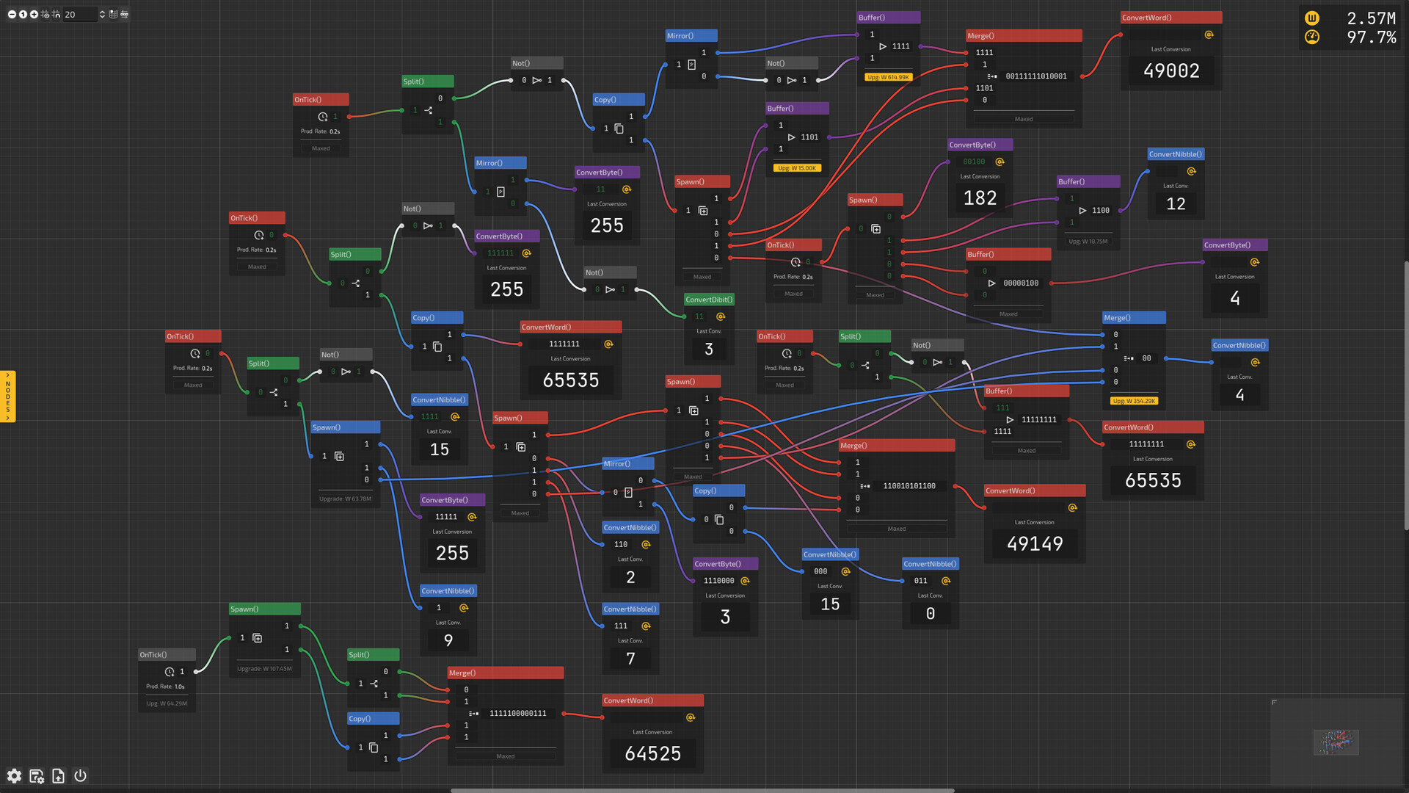Click play icon in Buffer 1111 node
The width and height of the screenshot is (1409, 793).
pos(883,46)
